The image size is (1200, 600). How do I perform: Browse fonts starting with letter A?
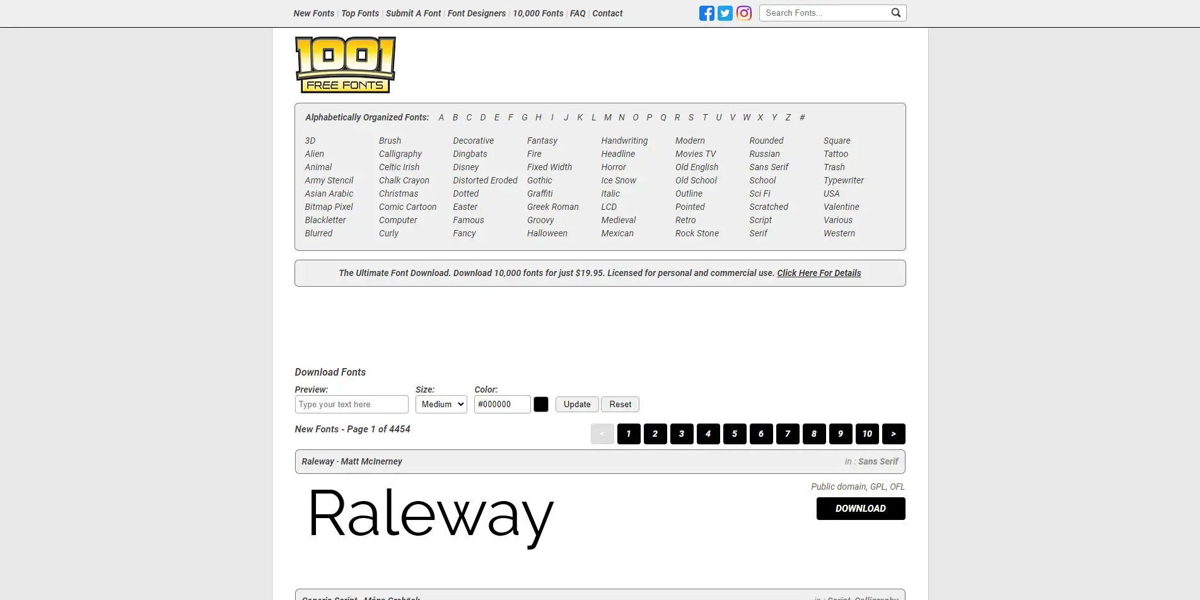[441, 117]
